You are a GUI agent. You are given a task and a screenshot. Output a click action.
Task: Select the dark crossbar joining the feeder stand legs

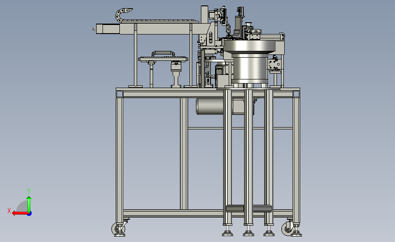(249, 208)
